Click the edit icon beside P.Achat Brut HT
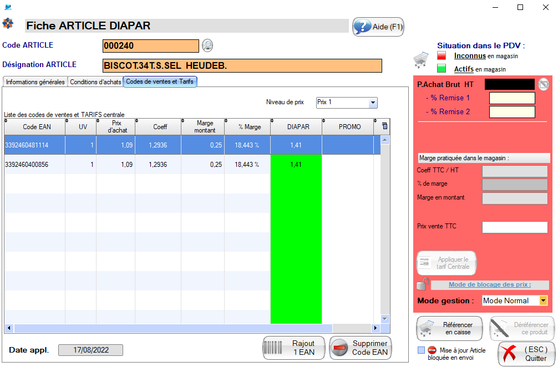The width and height of the screenshot is (558, 367). (544, 84)
